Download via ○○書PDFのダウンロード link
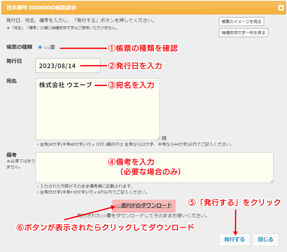287x252 pixels. click(144, 206)
